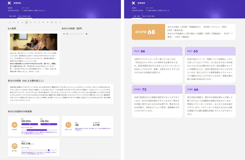Close the 診断結果 screen showing 総合評価
The image size is (245, 160).
click(133, 3)
